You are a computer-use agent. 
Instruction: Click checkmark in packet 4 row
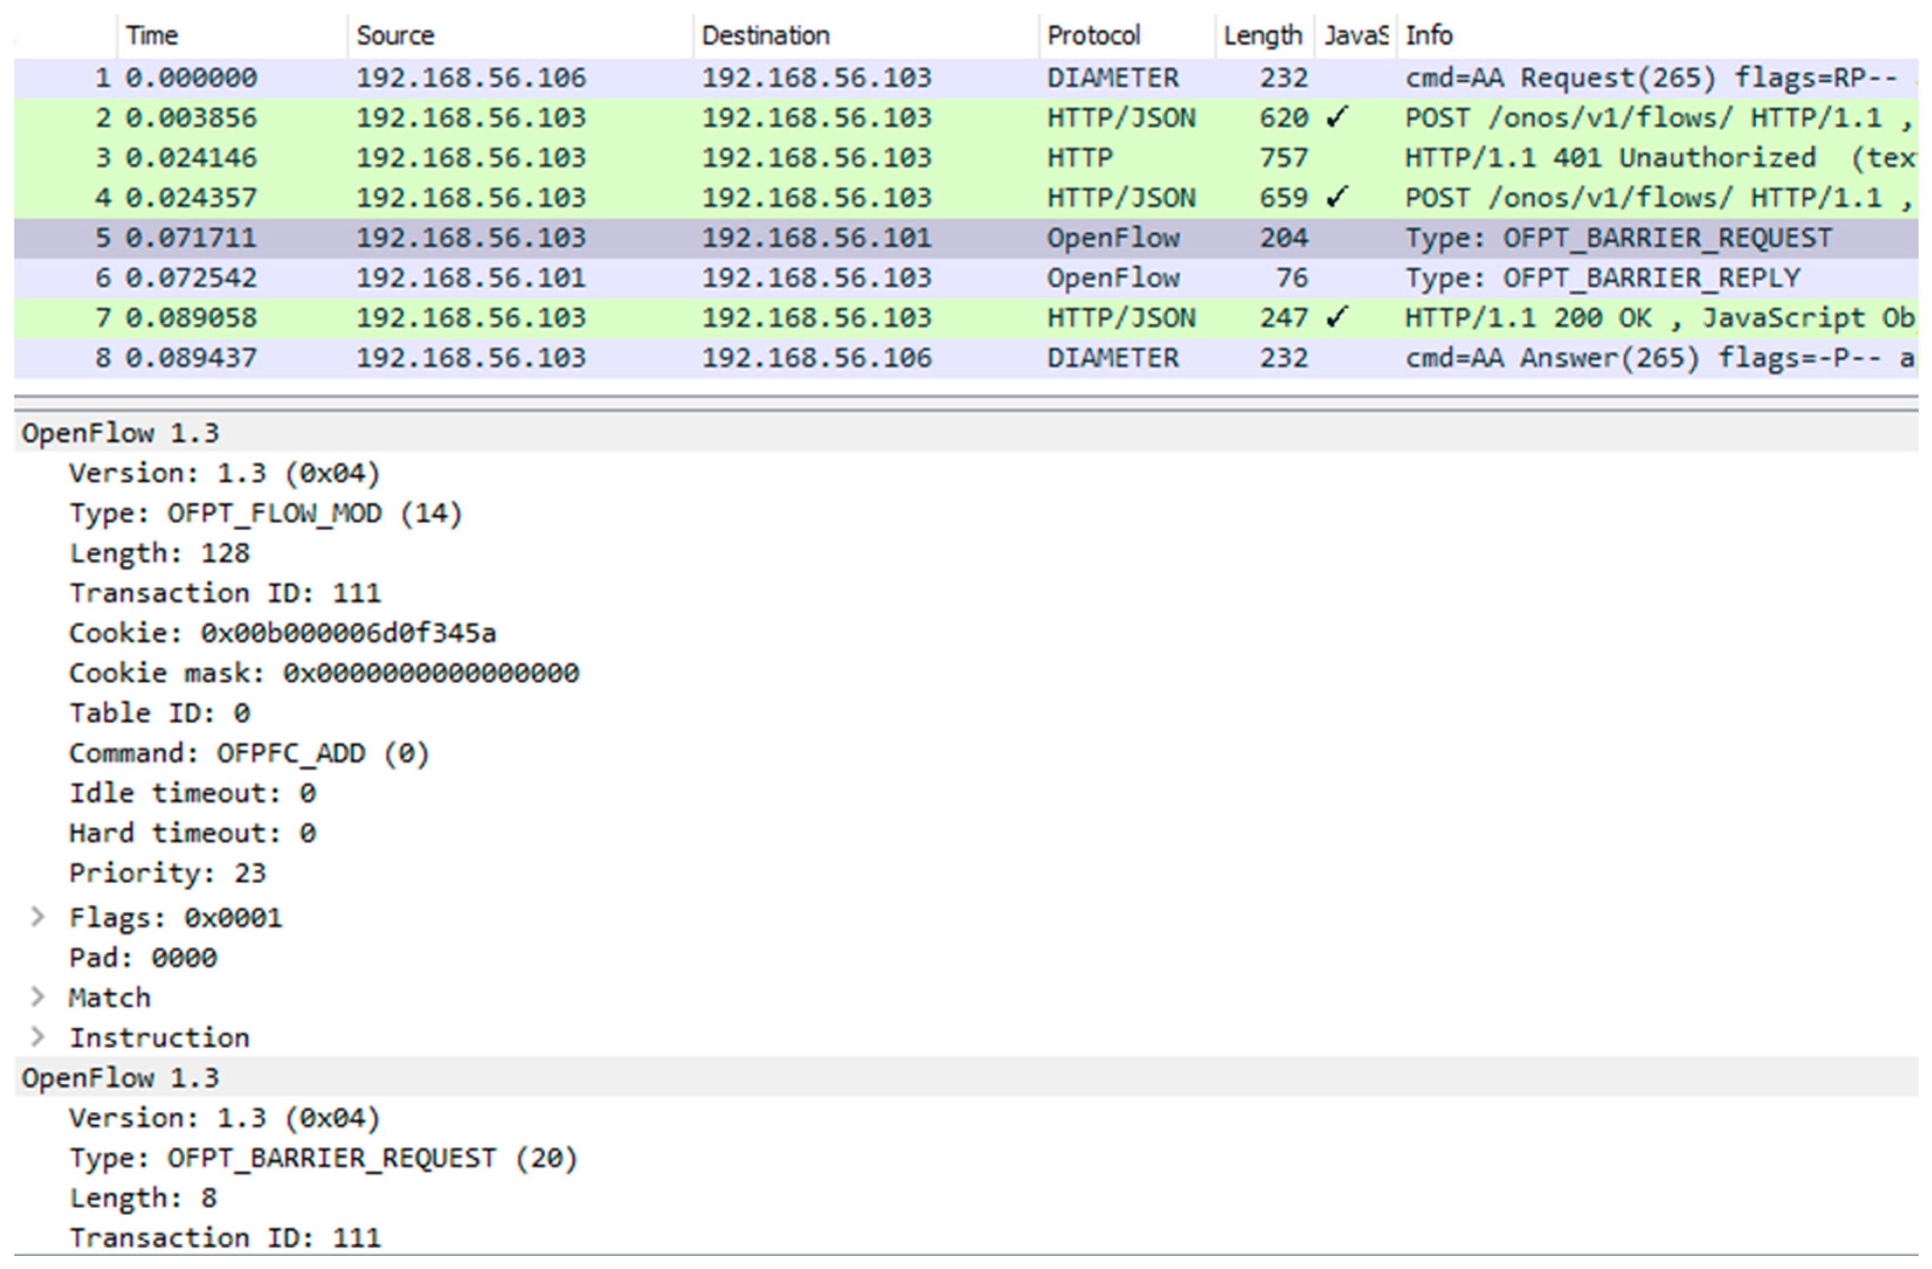click(1336, 198)
